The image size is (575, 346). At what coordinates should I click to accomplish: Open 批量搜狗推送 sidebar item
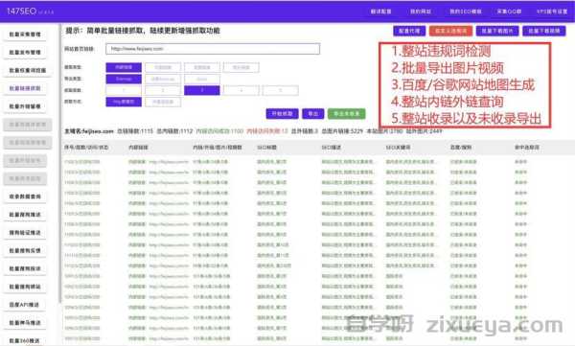pyautogui.click(x=25, y=215)
